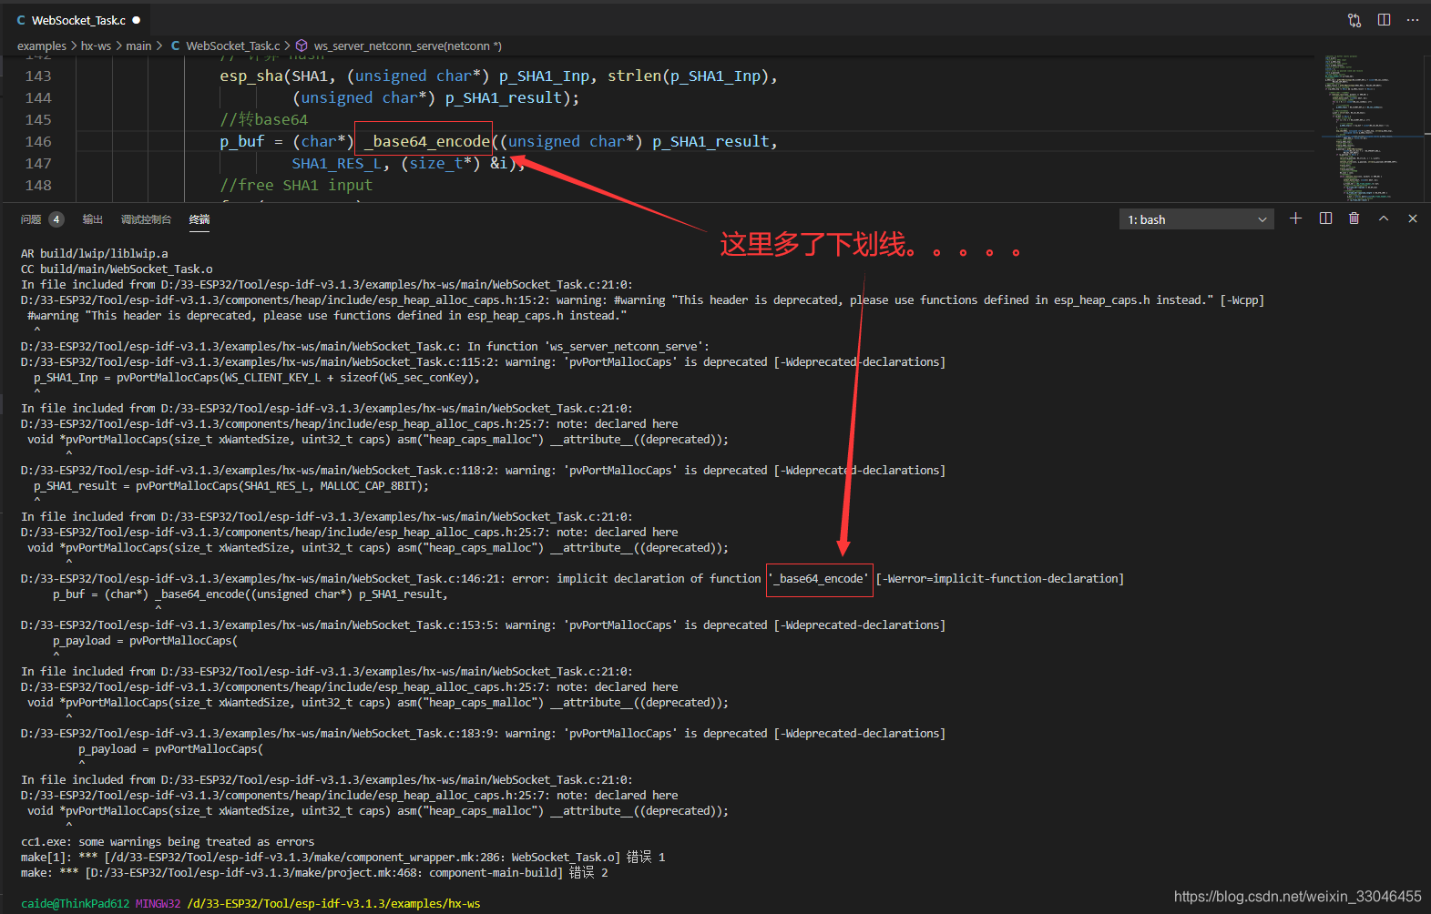Open the source control changes icon

(x=1354, y=20)
